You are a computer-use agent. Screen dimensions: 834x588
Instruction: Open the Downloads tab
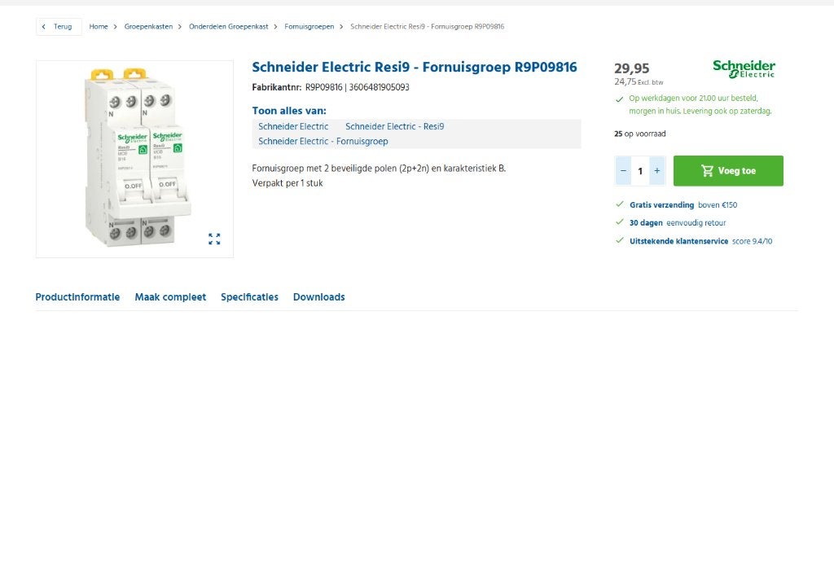[x=318, y=297]
